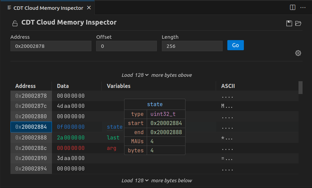
Task: Store memory using the save icon
Action: pyautogui.click(x=289, y=23)
